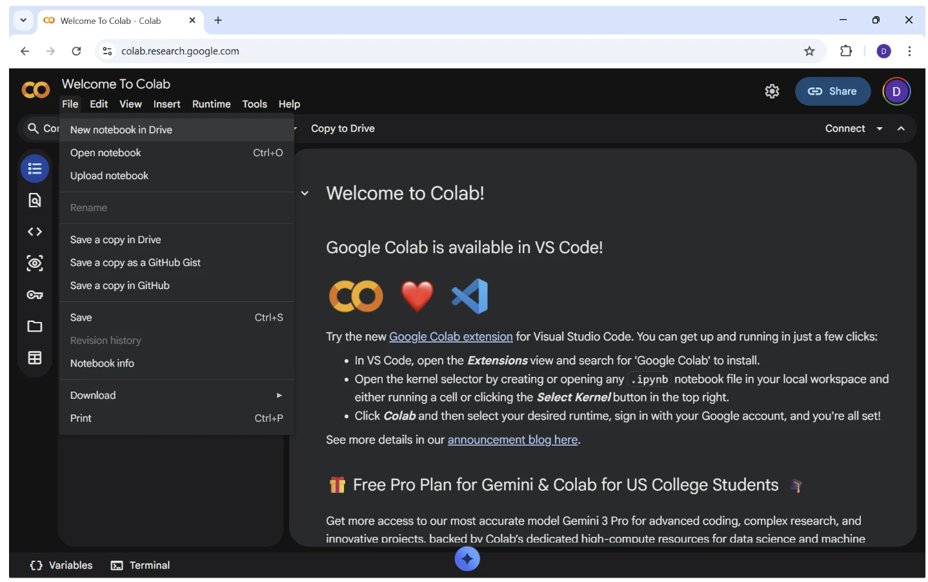Open the Data table sidebar icon
The width and height of the screenshot is (928, 582).
pos(35,358)
